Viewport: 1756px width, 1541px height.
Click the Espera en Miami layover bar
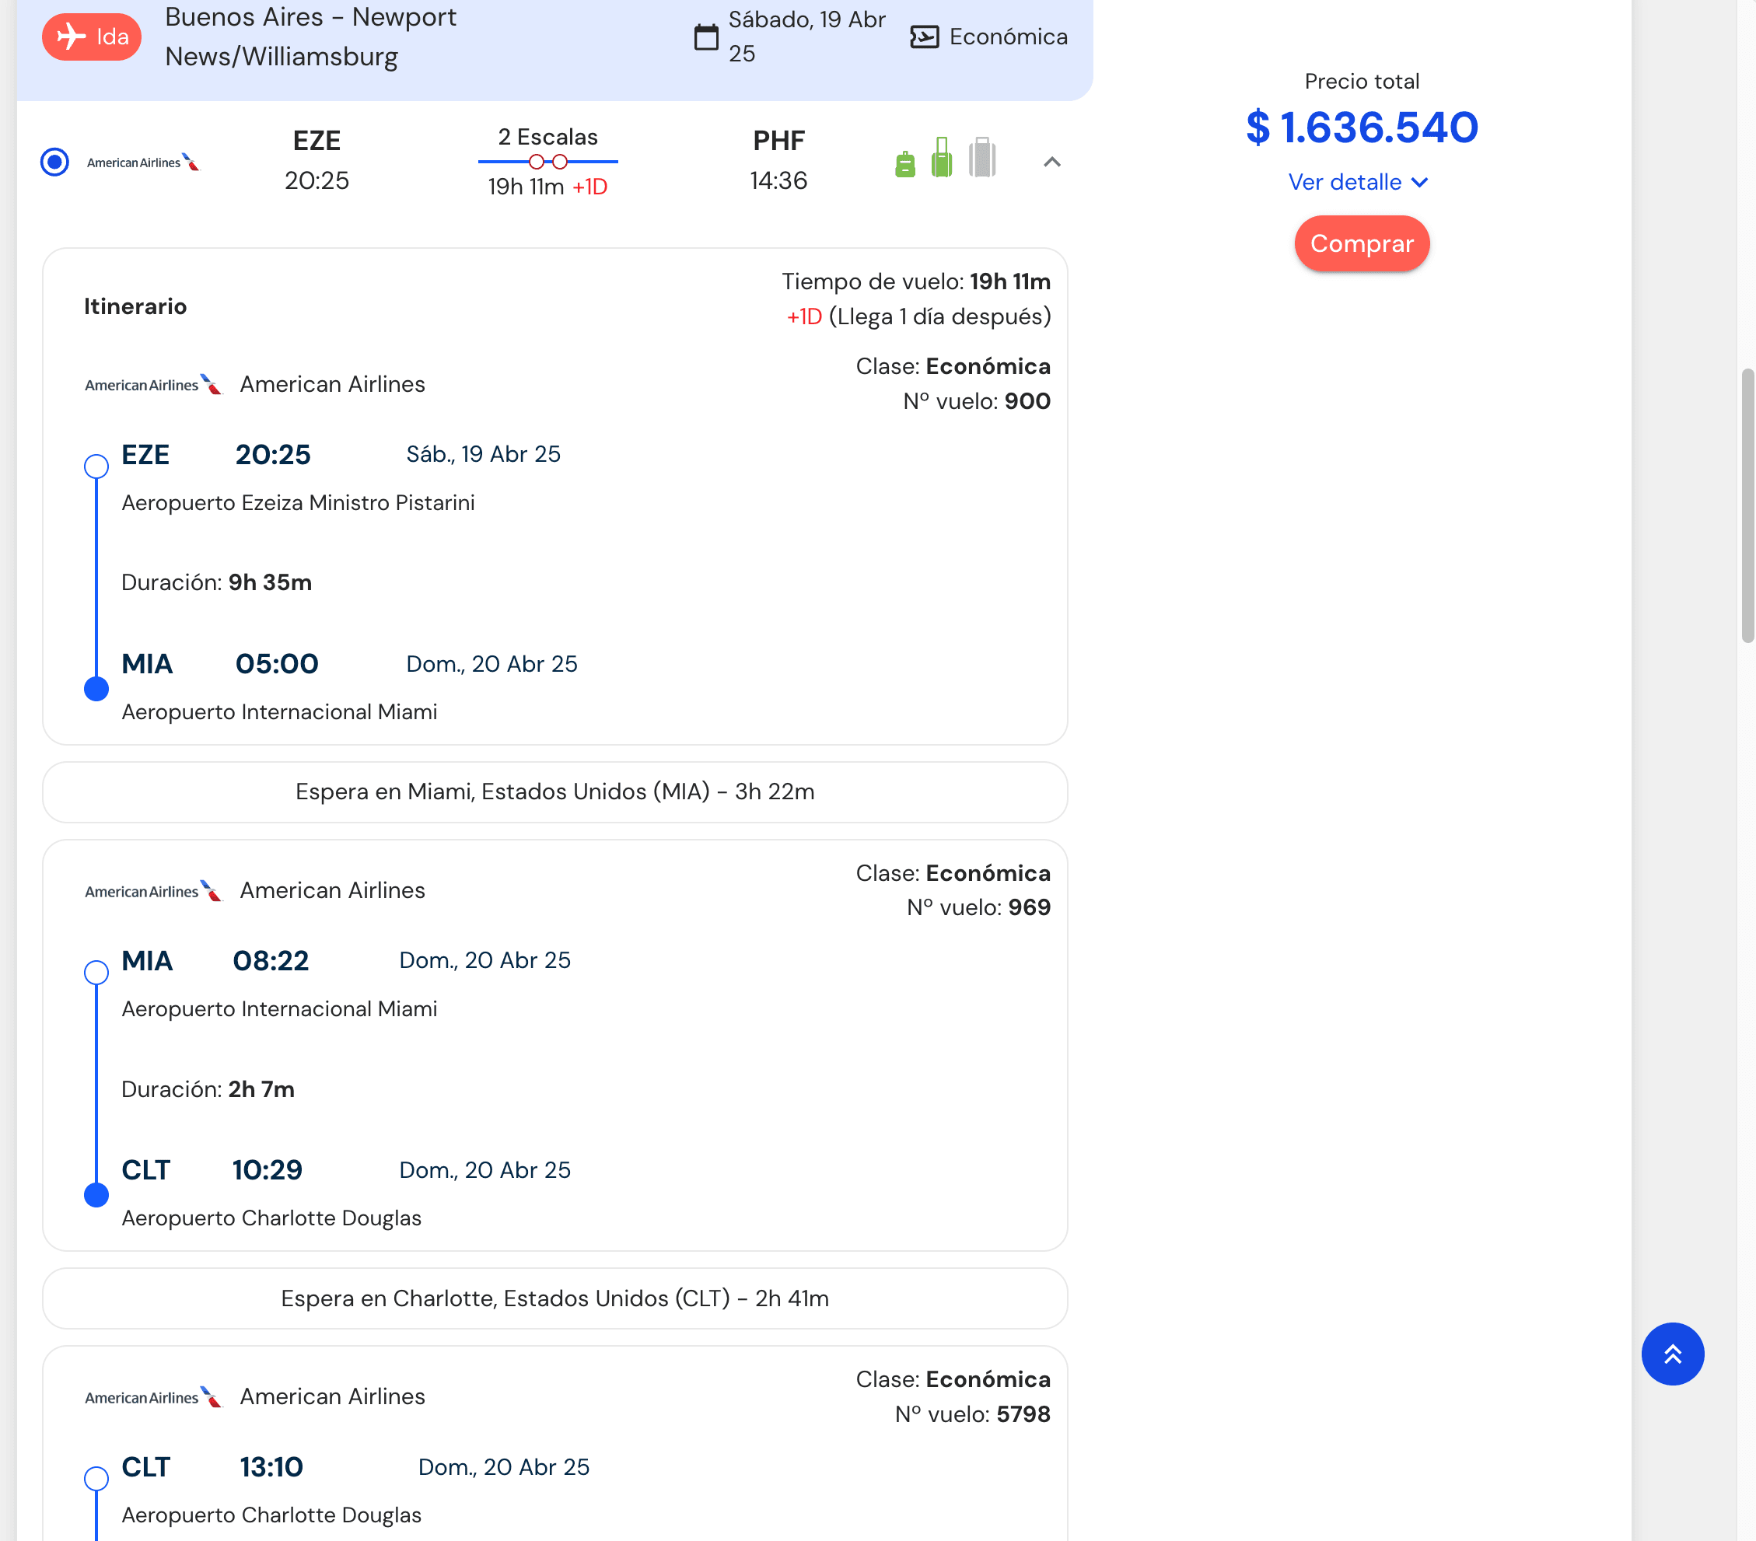pos(554,791)
